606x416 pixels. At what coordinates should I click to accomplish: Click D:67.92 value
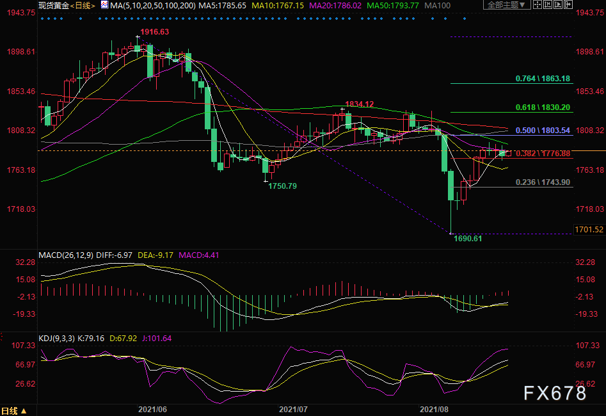(123, 339)
